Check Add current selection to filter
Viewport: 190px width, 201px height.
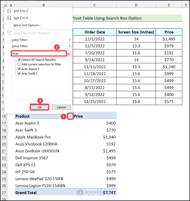(19, 64)
